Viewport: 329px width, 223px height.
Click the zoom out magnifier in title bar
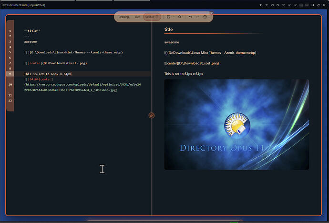(x=289, y=5)
